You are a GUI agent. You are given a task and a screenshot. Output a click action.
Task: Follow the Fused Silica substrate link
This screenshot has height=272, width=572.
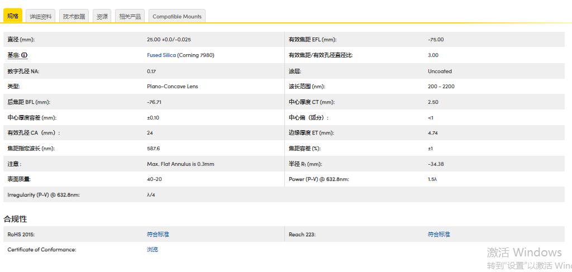[x=161, y=55]
